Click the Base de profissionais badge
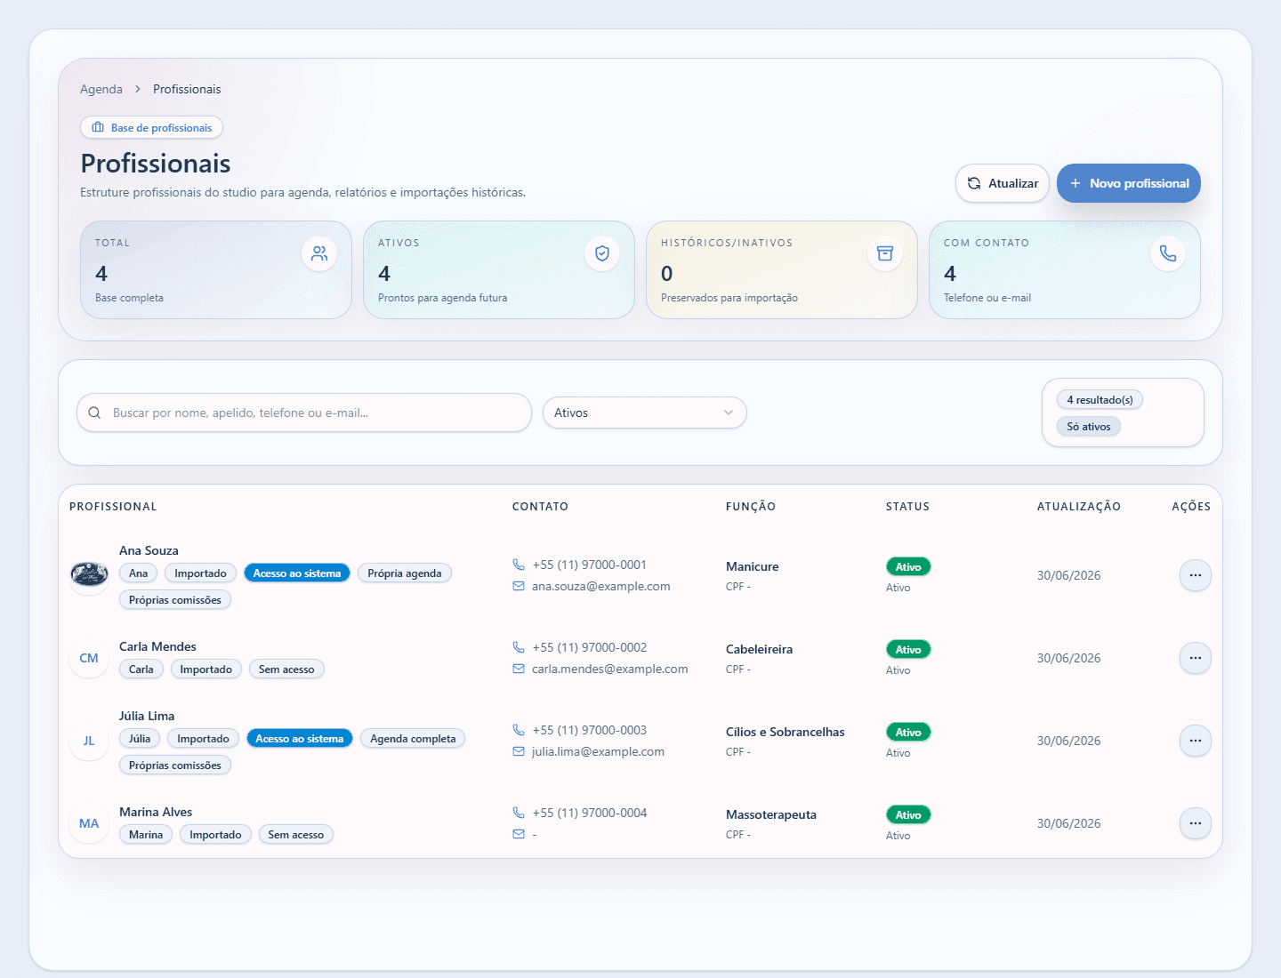This screenshot has width=1281, height=978. (x=152, y=128)
